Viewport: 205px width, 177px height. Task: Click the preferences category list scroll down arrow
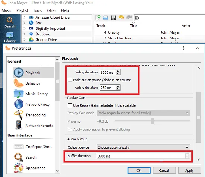57,171
